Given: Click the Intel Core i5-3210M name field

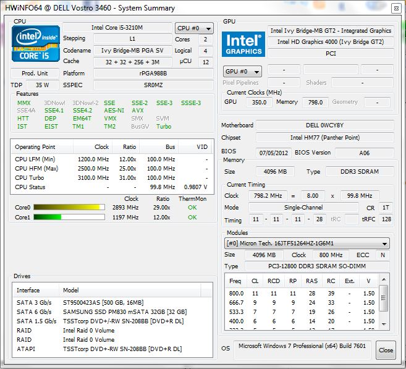Looking at the screenshot, I should pyautogui.click(x=117, y=28).
